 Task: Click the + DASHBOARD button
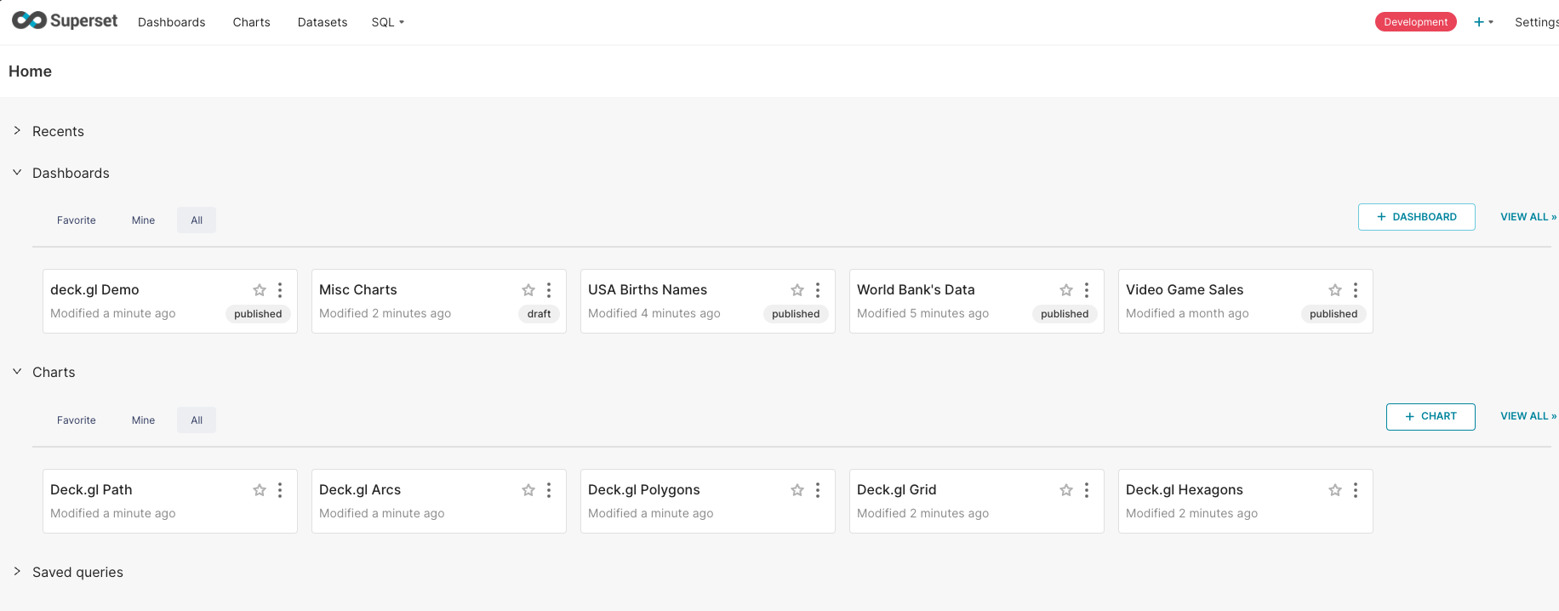pos(1416,217)
